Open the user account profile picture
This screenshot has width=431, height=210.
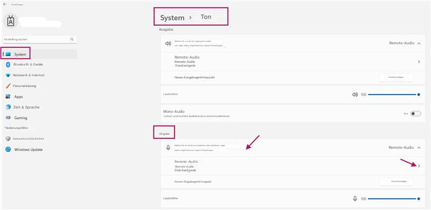11,21
